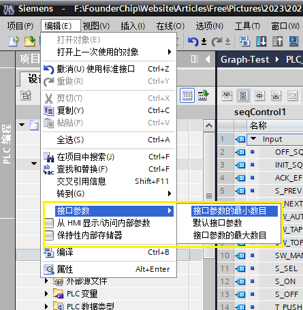
Task: Click the upload from device icon
Action: [x=278, y=42]
